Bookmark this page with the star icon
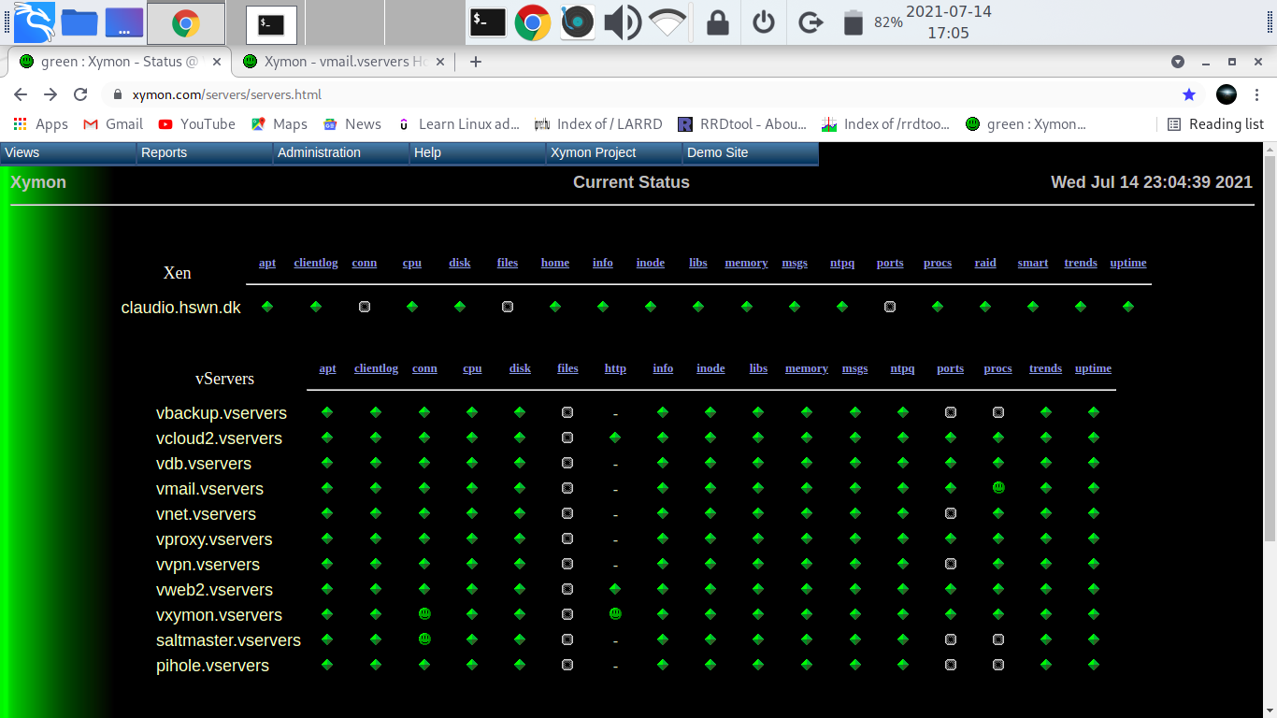Image resolution: width=1277 pixels, height=718 pixels. (x=1189, y=94)
